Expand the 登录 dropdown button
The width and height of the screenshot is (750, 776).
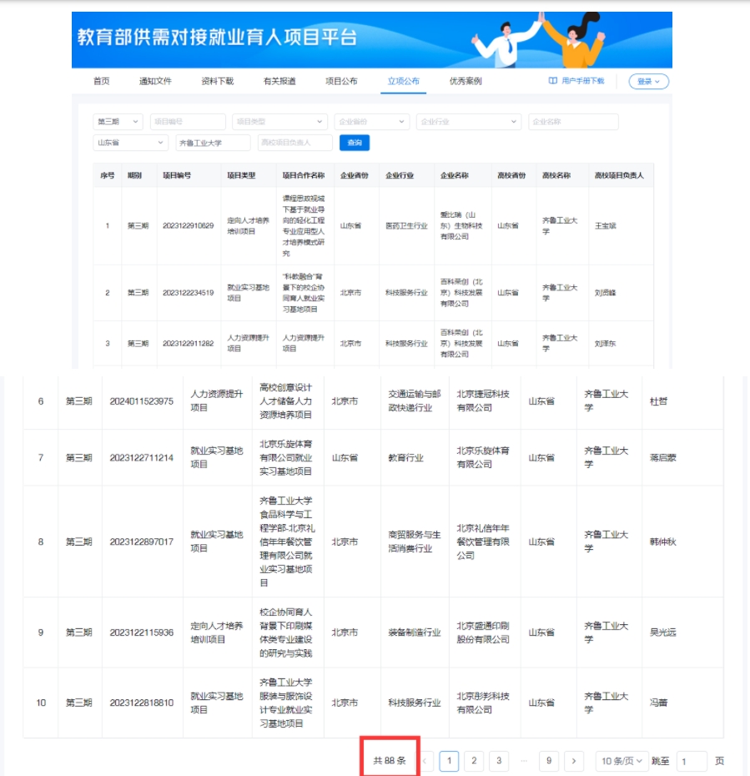click(x=648, y=81)
